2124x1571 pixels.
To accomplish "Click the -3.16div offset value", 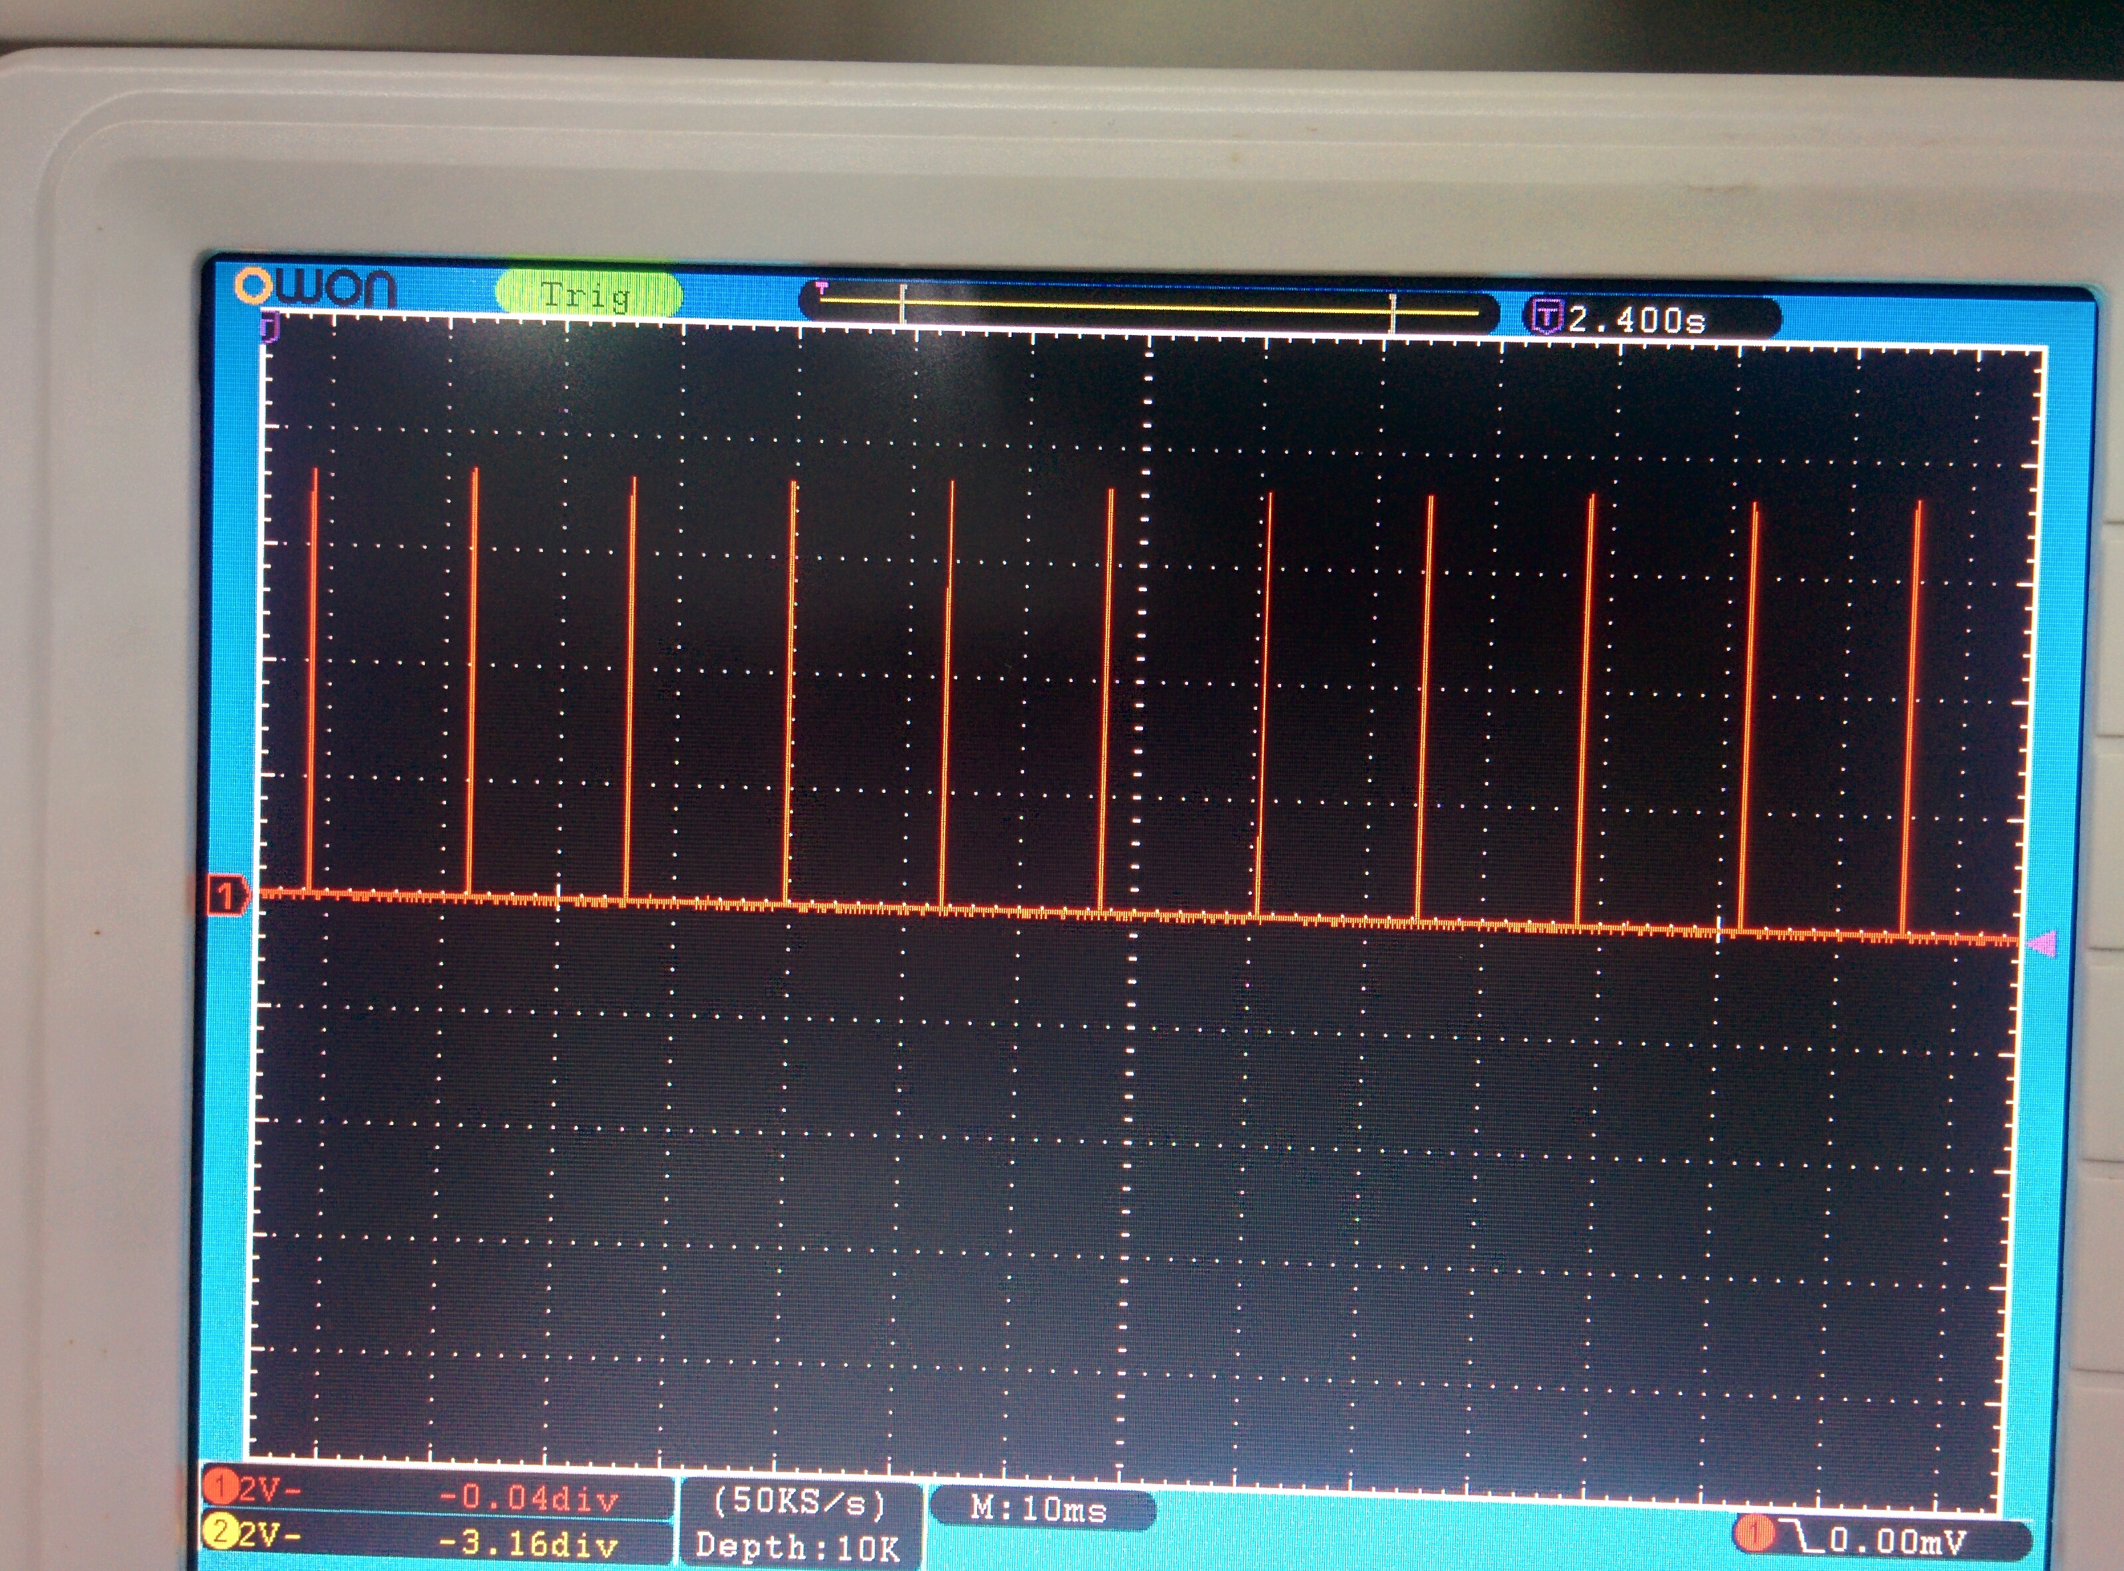I will (x=529, y=1542).
